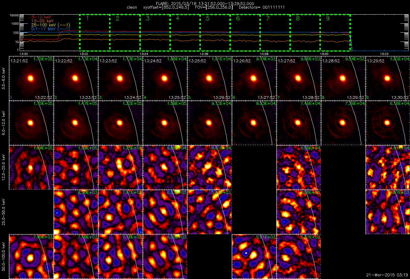Screen dimensions: 410x279
Task: Click the 3.0-6.0 keV image starting 13:25:52
Action: point(209,78)
